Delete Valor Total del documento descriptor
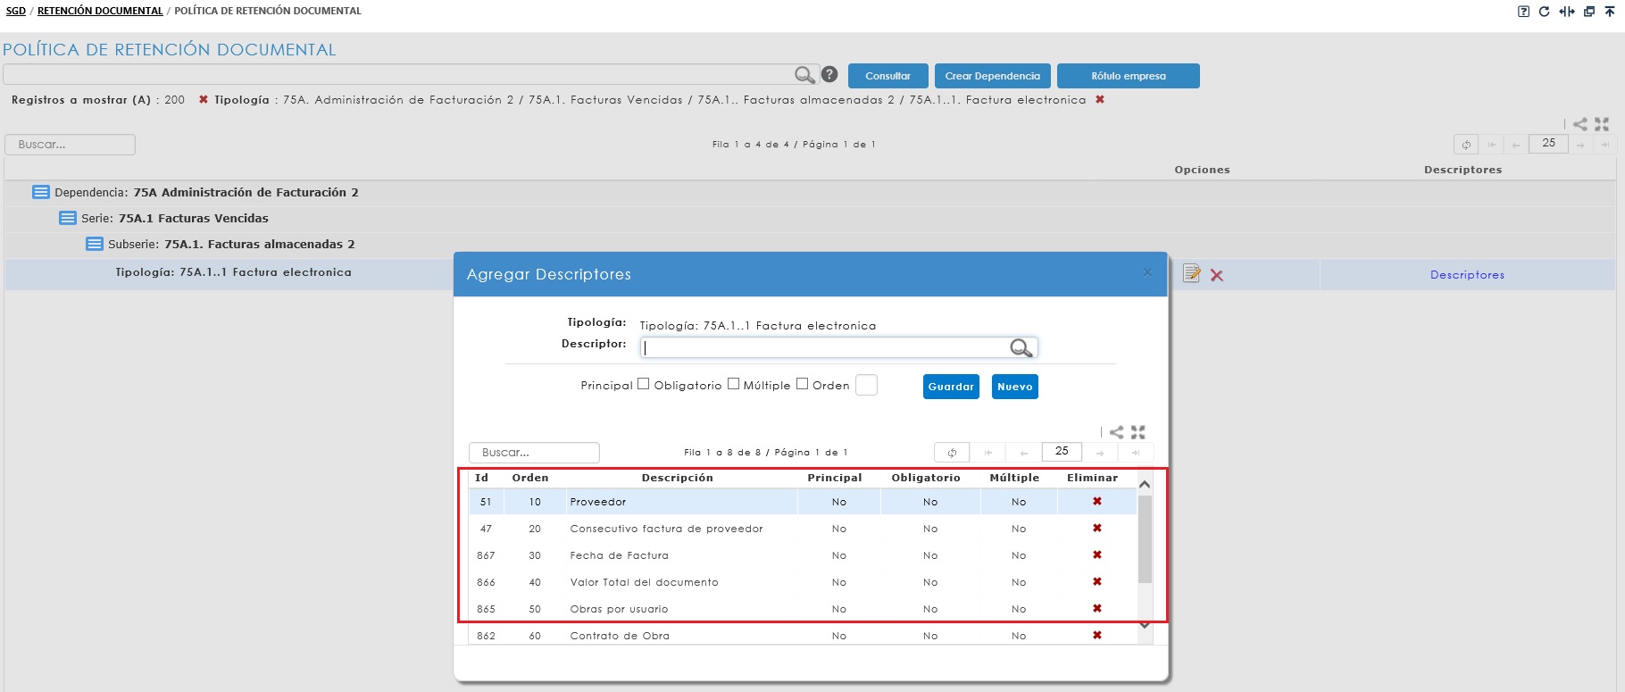This screenshot has height=692, width=1625. pyautogui.click(x=1097, y=582)
